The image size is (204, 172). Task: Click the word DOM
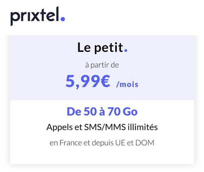pyautogui.click(x=145, y=143)
